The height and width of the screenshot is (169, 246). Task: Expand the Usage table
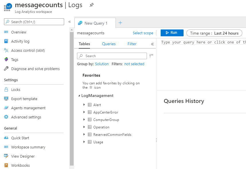(x=84, y=142)
